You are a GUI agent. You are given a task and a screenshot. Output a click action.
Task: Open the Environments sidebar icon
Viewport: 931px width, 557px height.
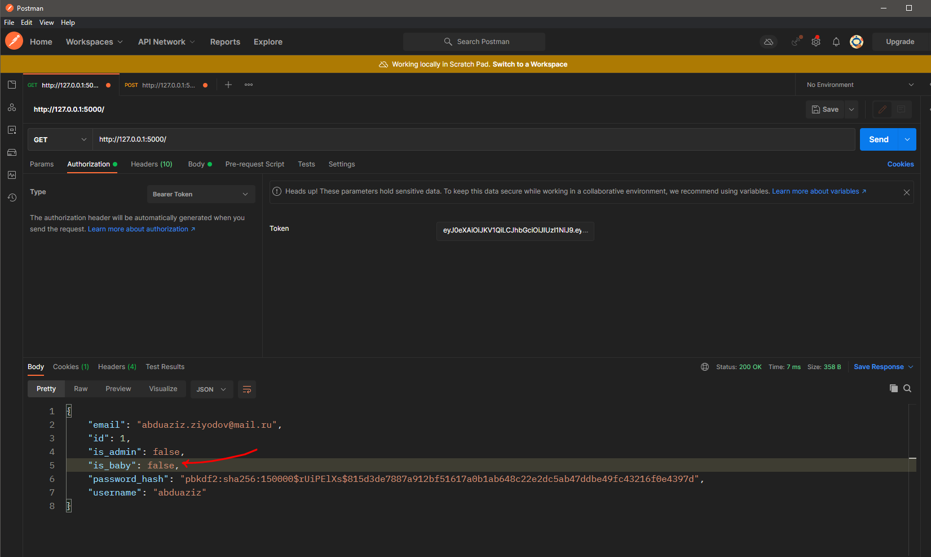pyautogui.click(x=12, y=130)
